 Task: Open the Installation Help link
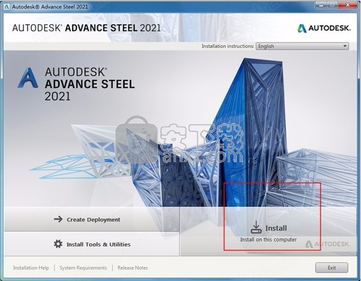31,268
